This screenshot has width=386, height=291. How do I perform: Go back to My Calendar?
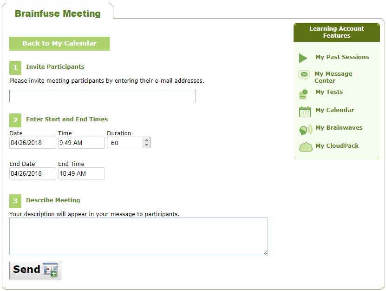[59, 44]
